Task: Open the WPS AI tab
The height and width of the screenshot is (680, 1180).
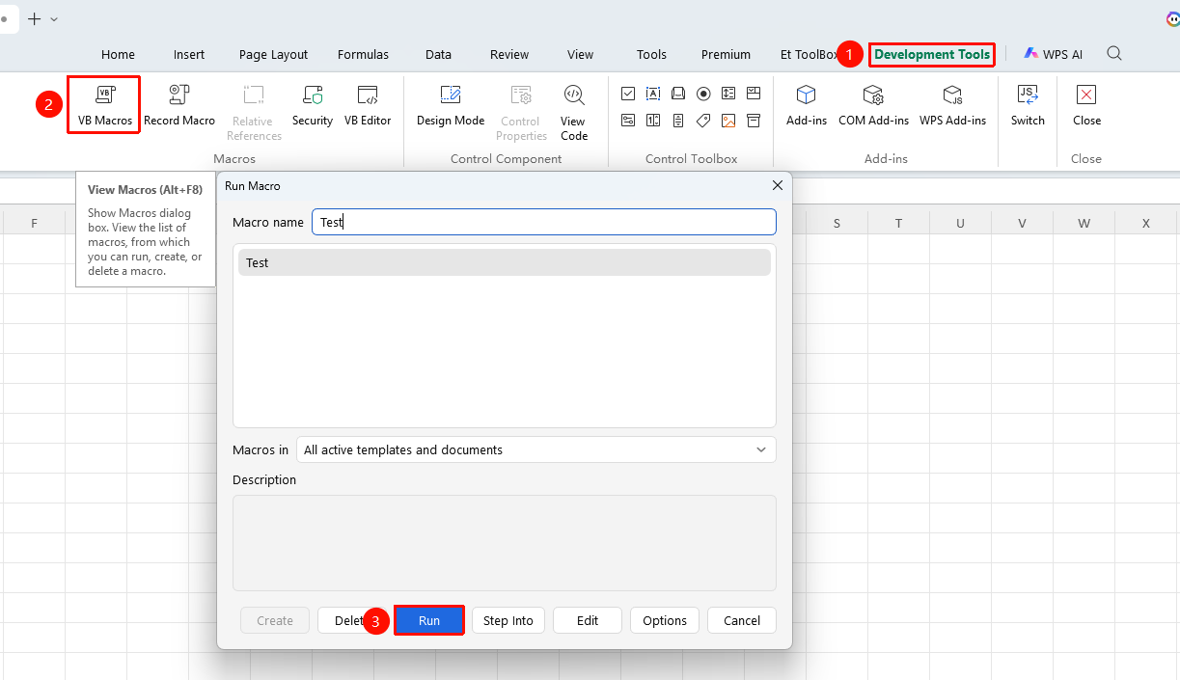Action: (1054, 55)
